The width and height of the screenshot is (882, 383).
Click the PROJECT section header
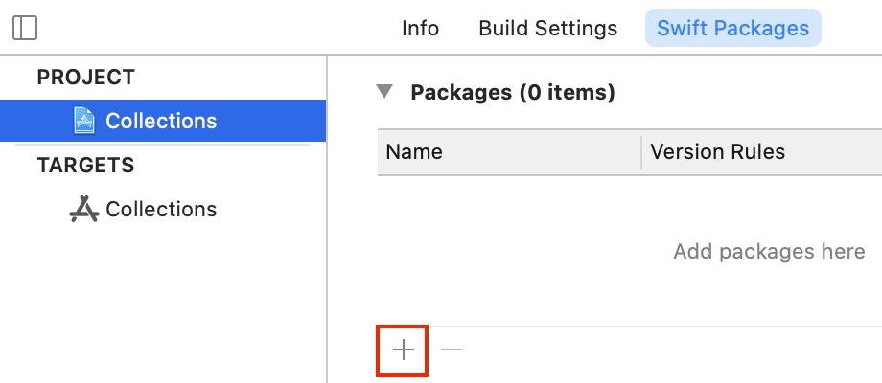click(86, 77)
